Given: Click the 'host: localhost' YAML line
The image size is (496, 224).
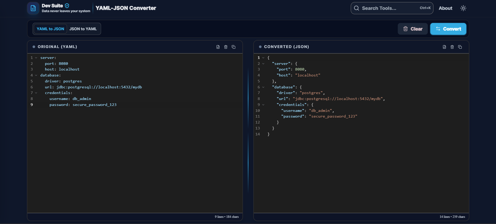Looking at the screenshot, I should pyautogui.click(x=62, y=69).
